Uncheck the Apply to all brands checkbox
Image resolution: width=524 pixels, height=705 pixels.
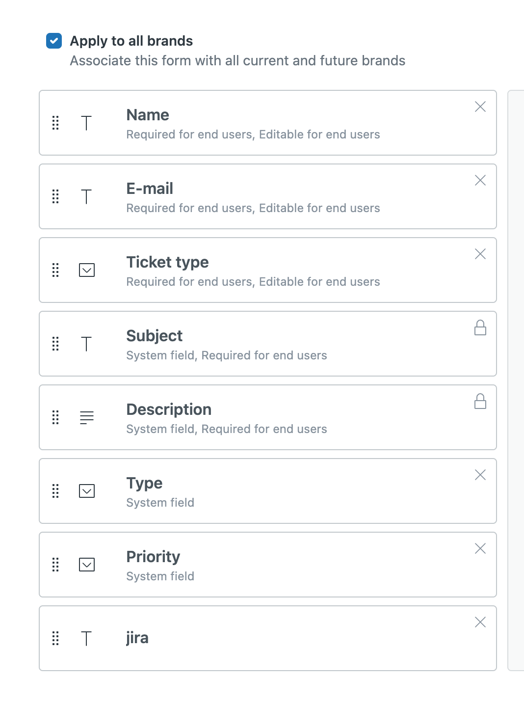click(54, 41)
